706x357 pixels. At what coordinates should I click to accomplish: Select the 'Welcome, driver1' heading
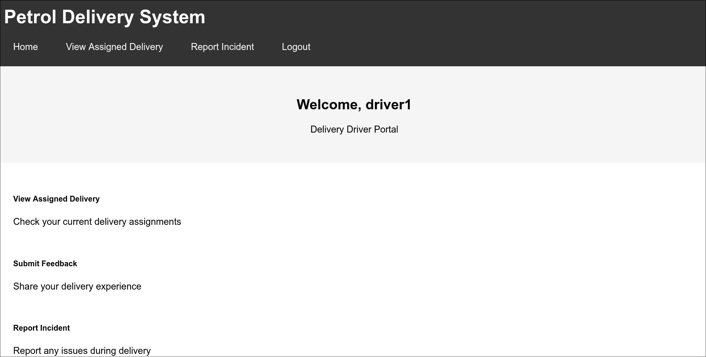pos(354,104)
